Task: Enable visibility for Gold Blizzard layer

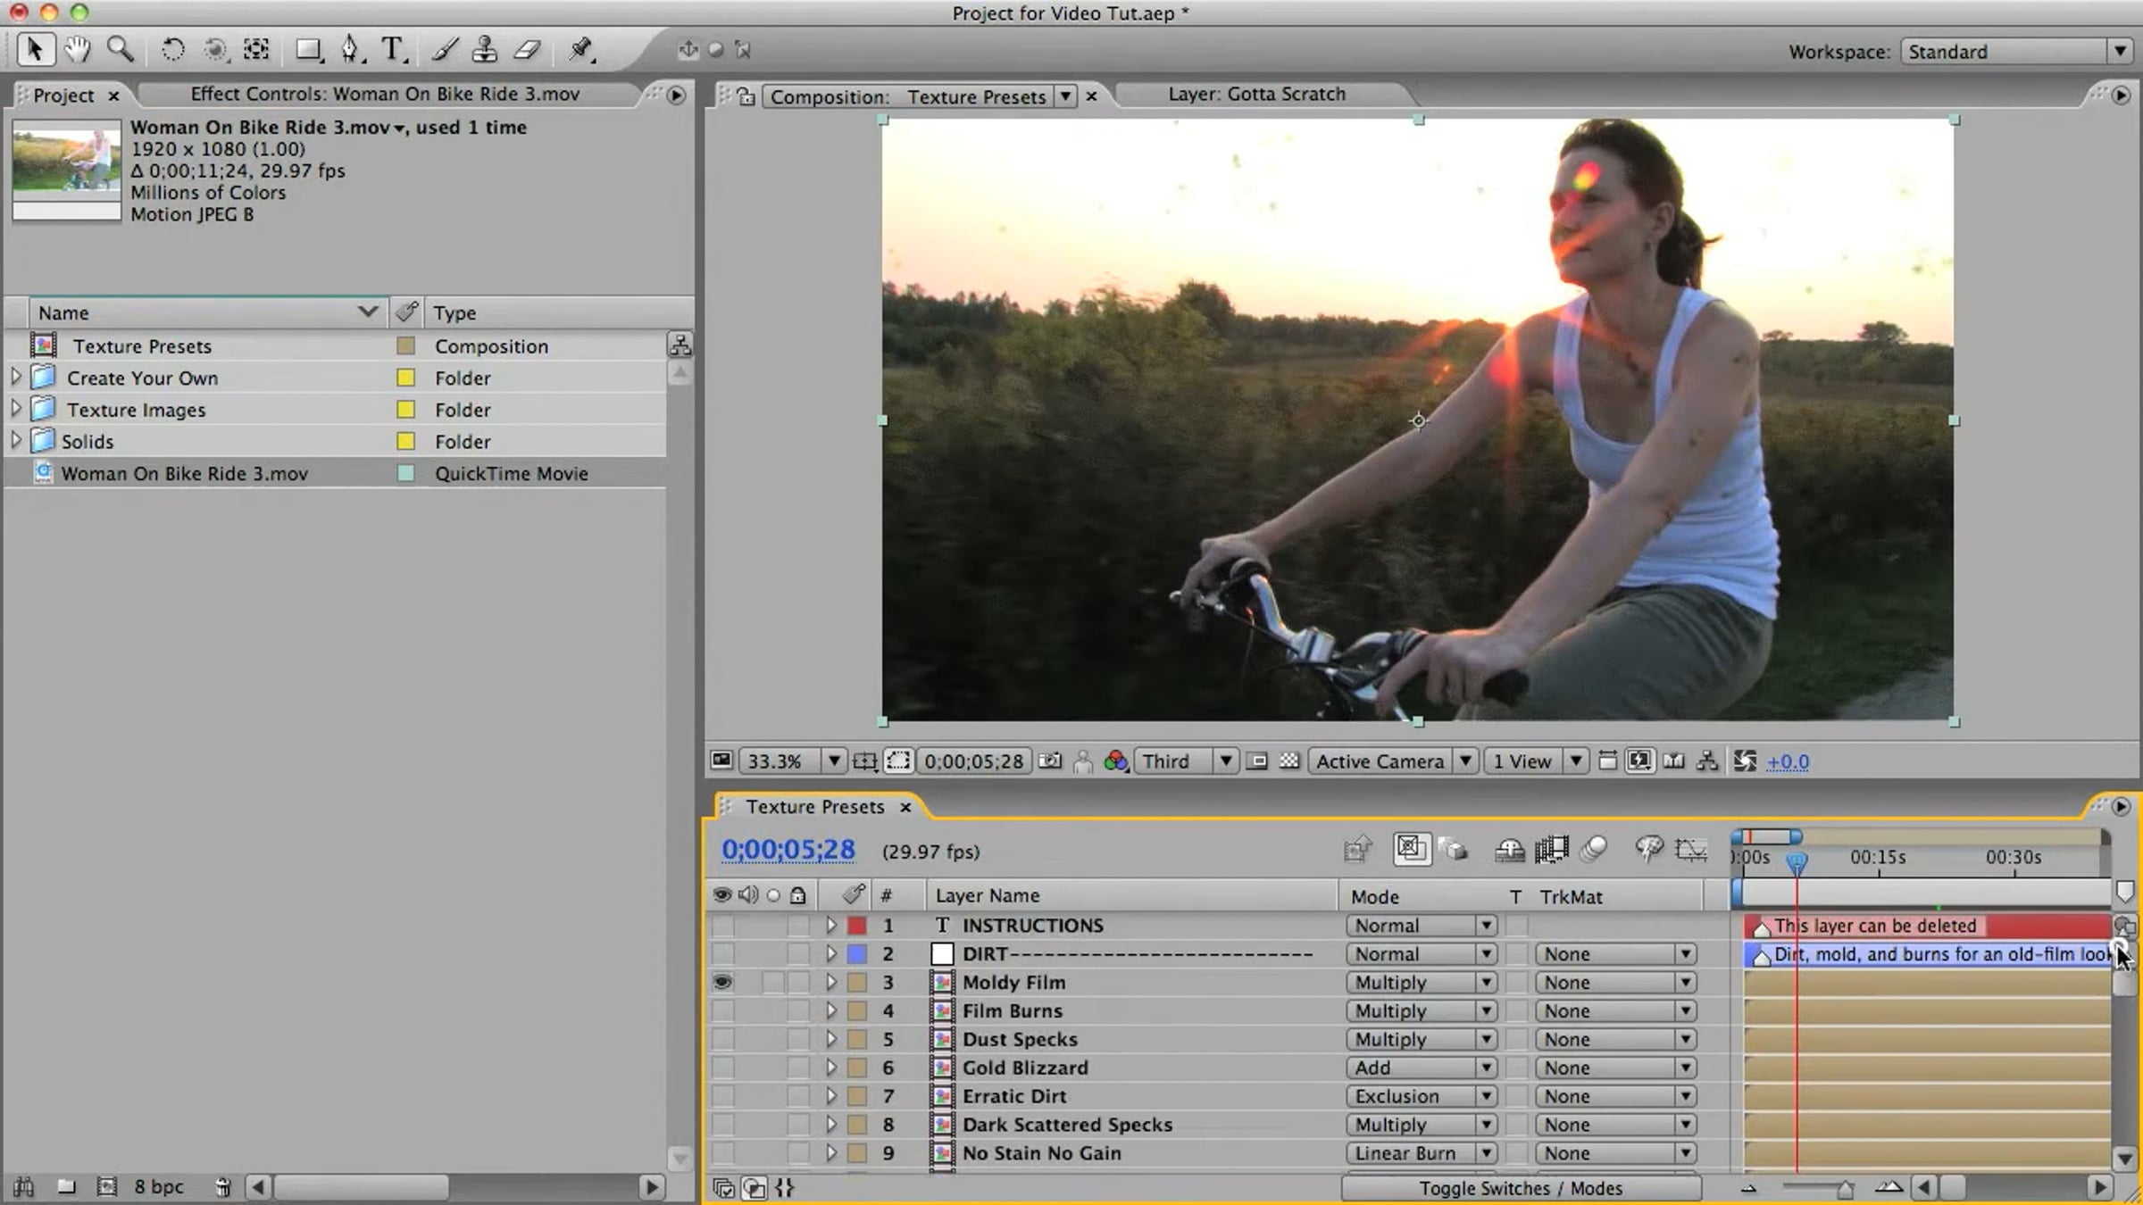Action: pos(721,1068)
